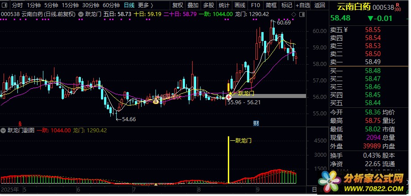Click the 卖二 price 58.50
The width and height of the screenshot is (411, 196).
click(373, 54)
